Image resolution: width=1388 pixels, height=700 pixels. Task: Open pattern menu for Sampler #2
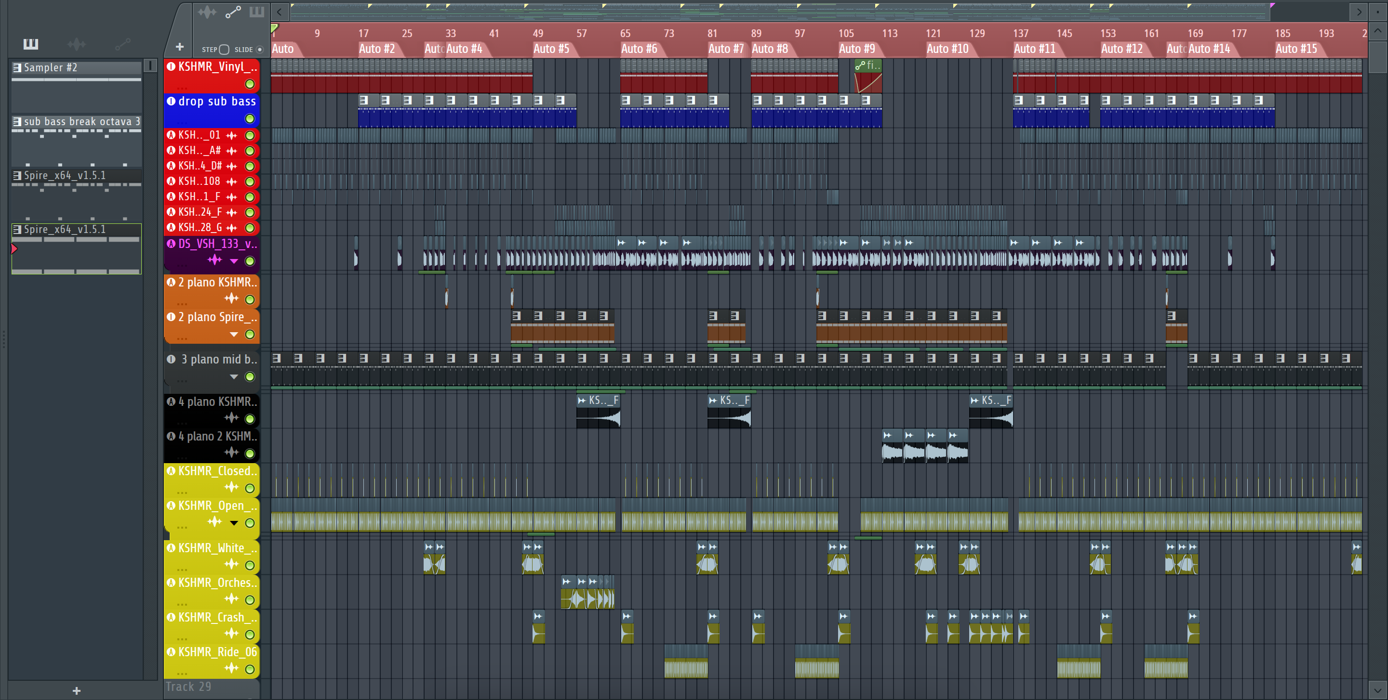click(x=17, y=68)
